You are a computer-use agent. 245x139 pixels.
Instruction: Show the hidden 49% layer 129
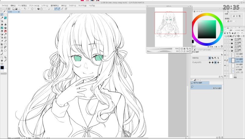(225, 71)
